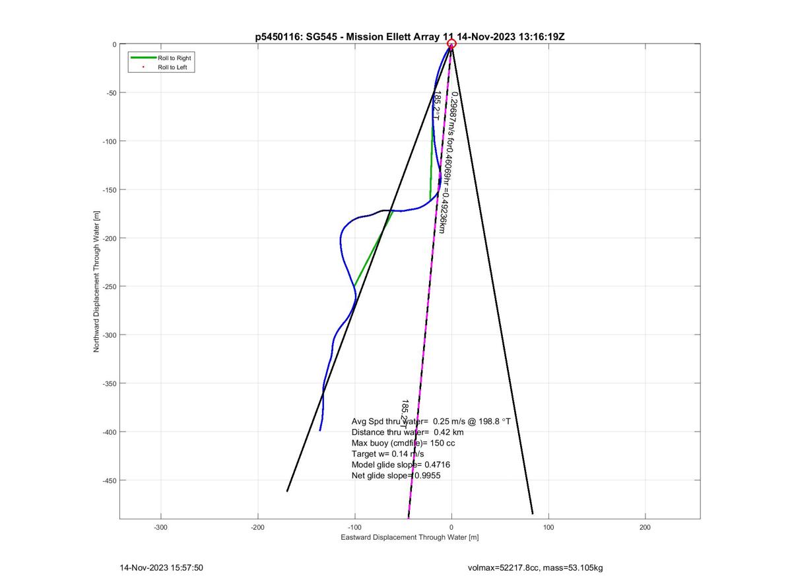792x584 pixels.
Task: Click 'Model glide slope= 0.4716' text
Action: click(401, 465)
